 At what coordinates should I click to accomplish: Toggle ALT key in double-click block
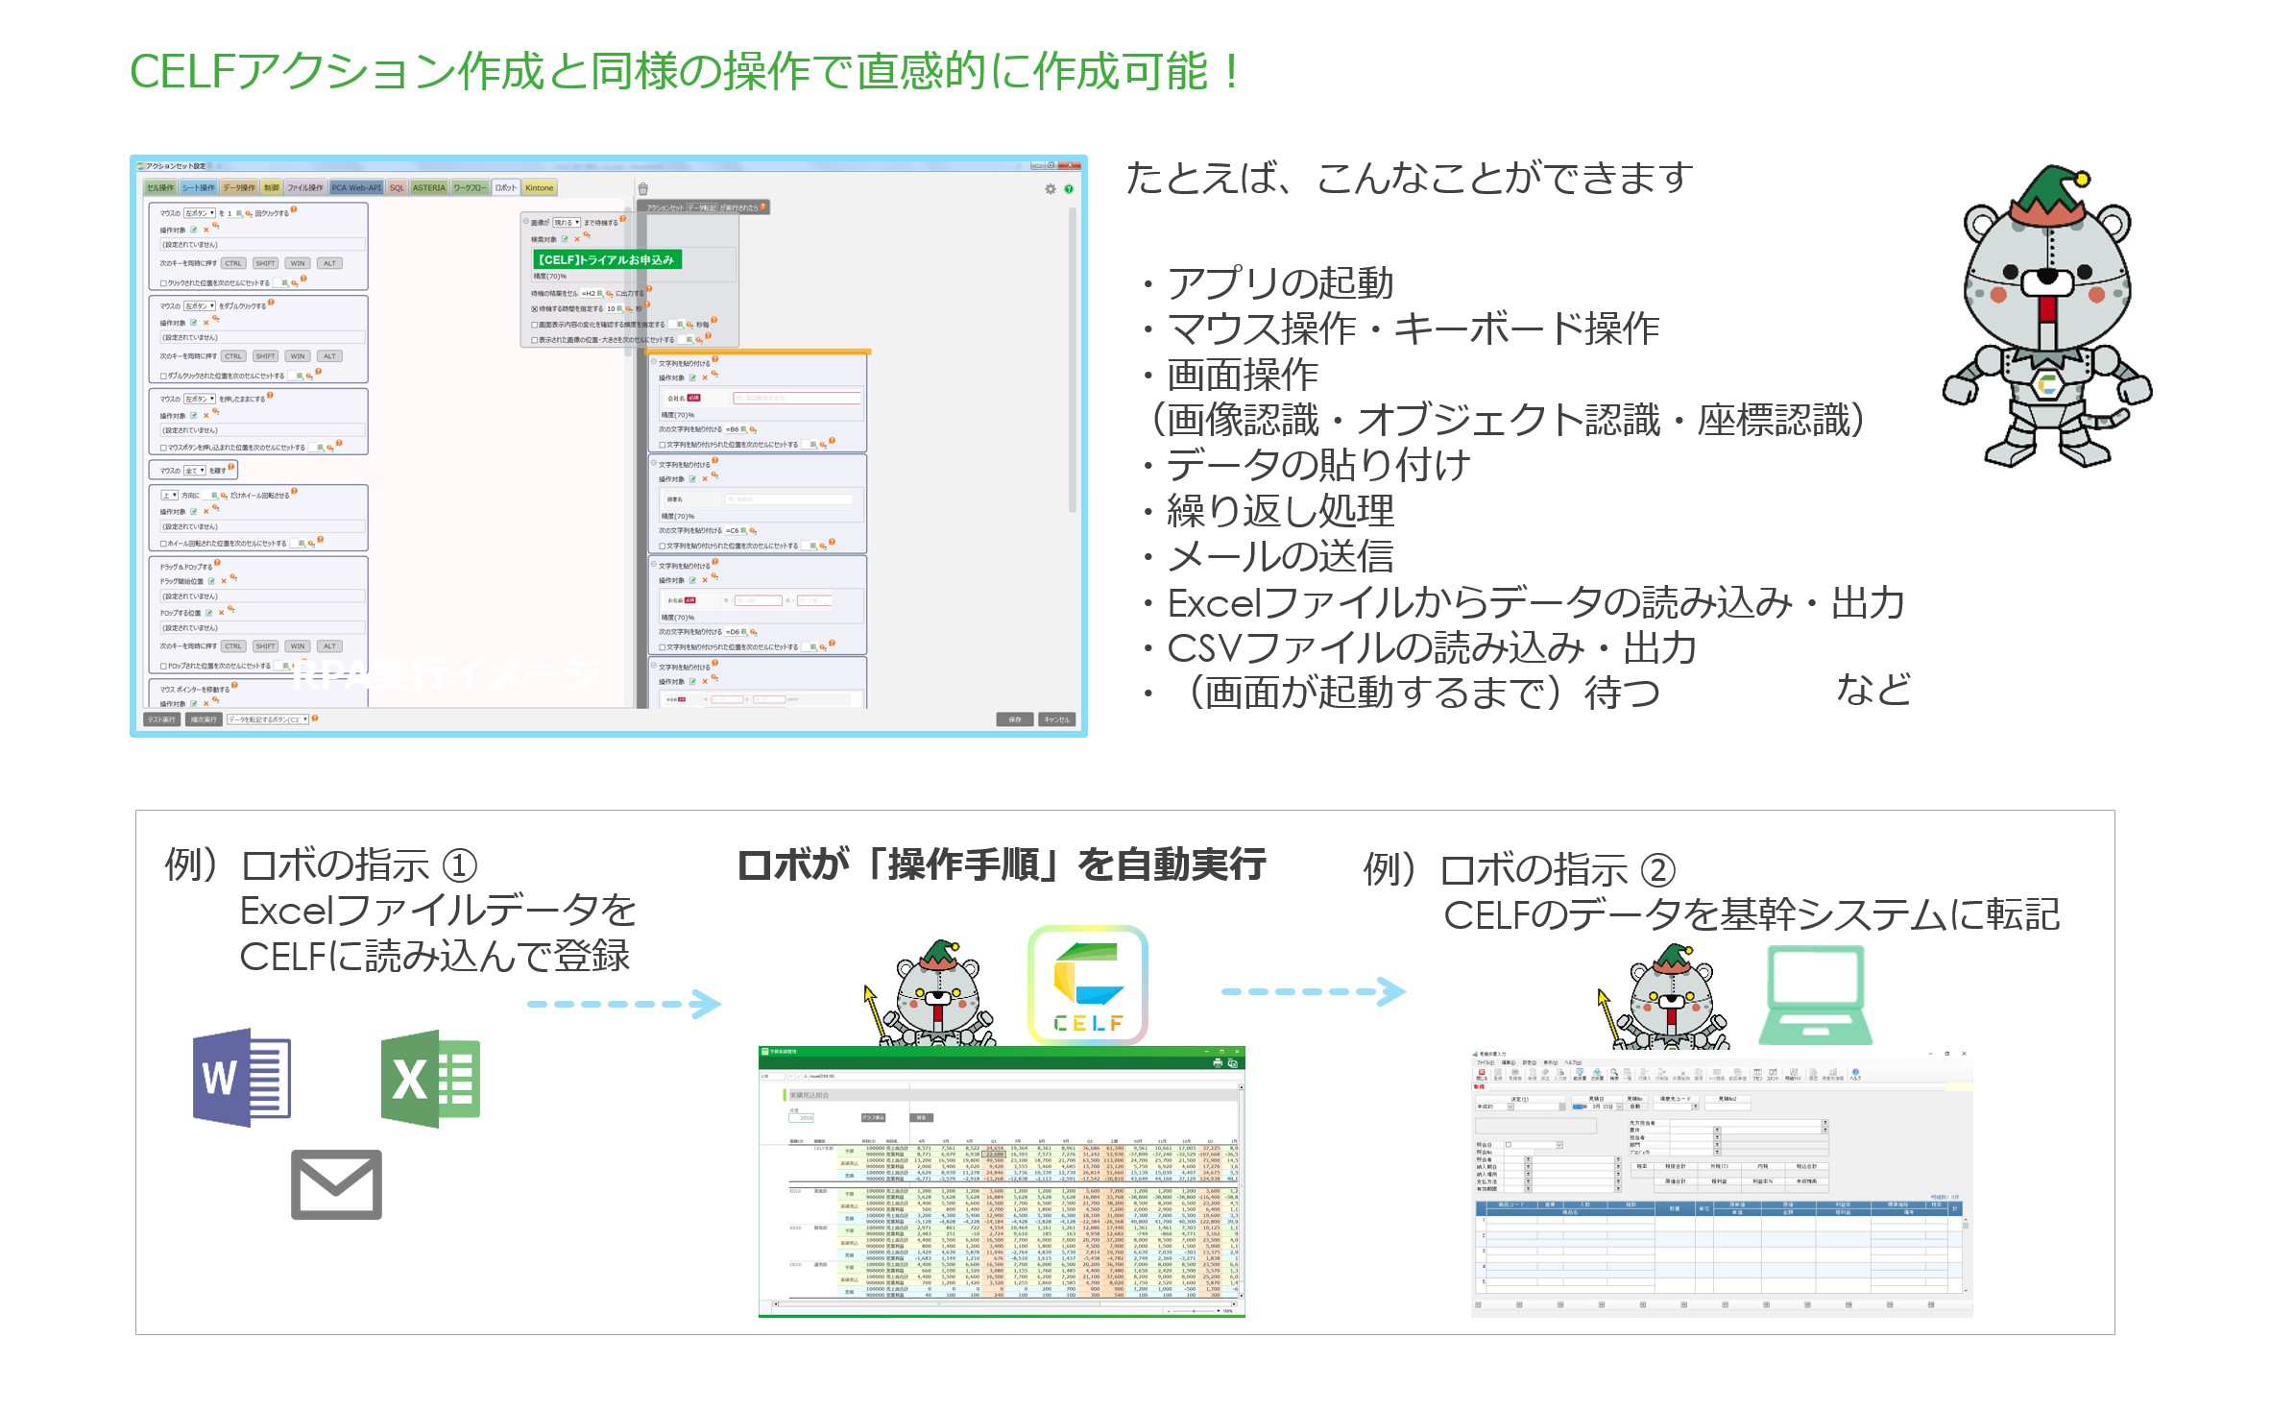click(x=329, y=356)
